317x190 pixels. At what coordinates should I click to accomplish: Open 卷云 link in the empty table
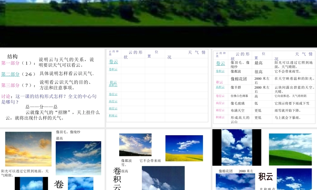coord(113,62)
